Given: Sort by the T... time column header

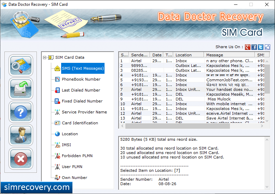Looking at the screenshot, I should pyautogui.click(x=168, y=55).
